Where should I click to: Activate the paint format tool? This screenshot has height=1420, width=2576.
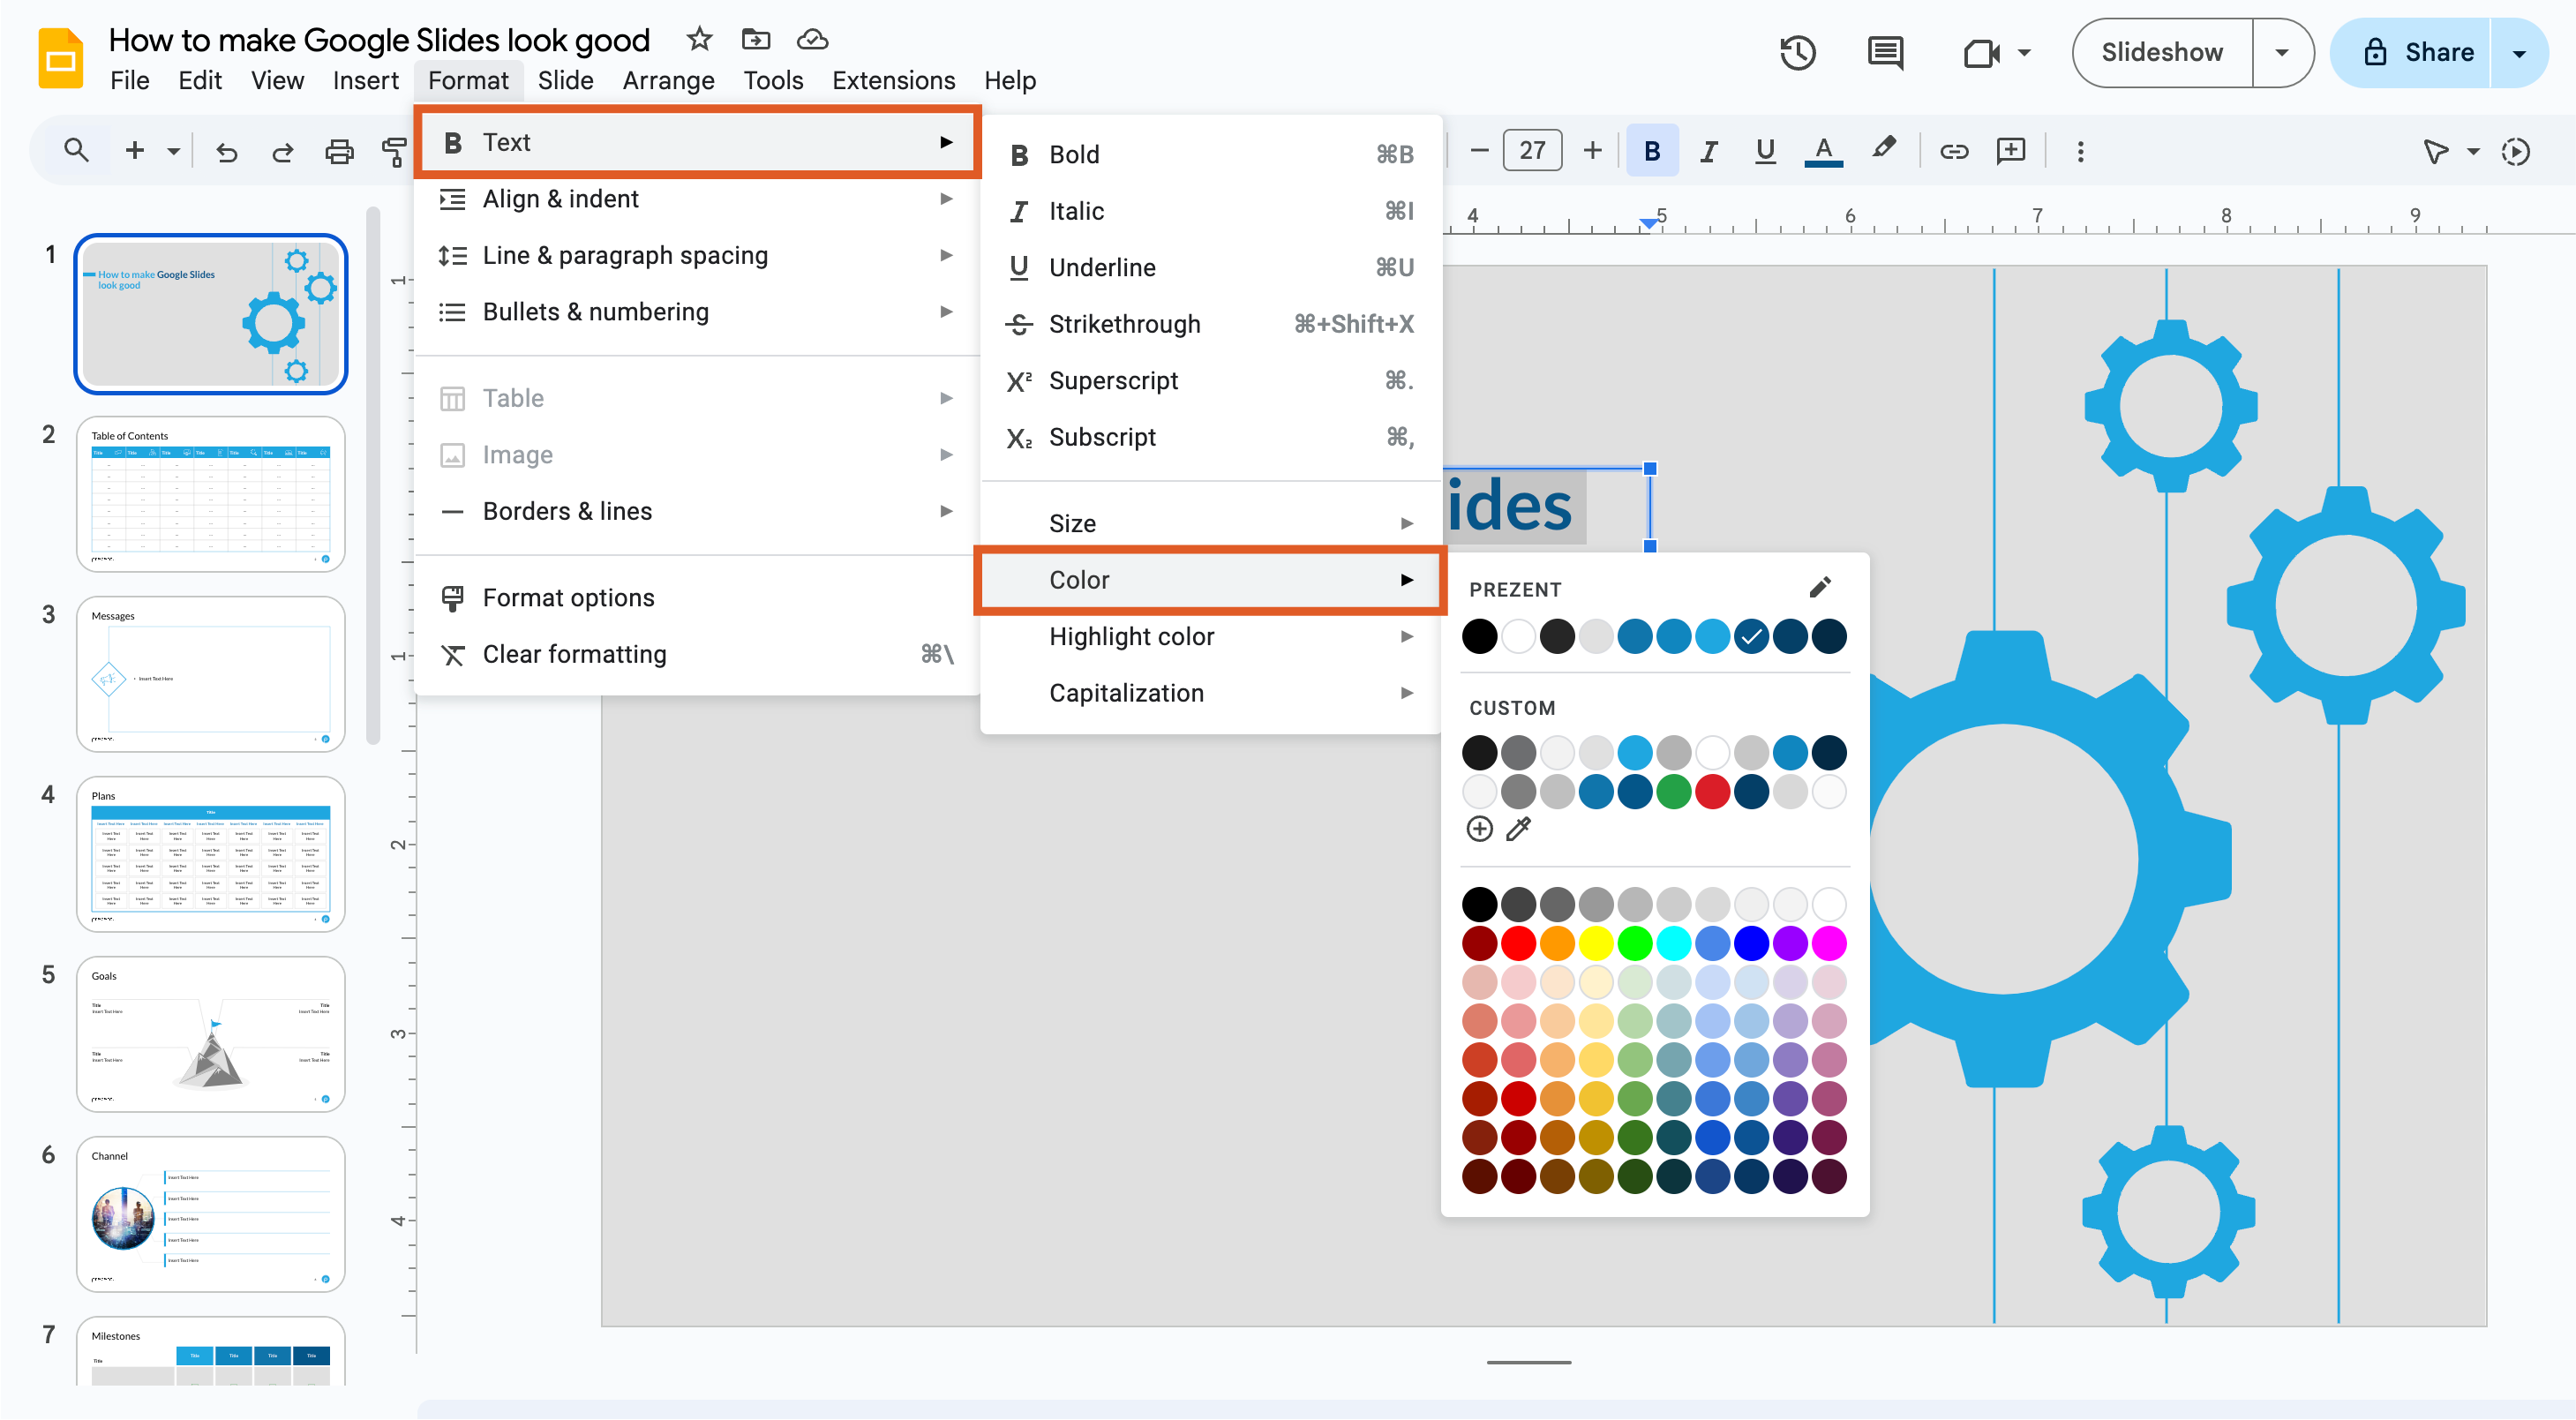394,151
